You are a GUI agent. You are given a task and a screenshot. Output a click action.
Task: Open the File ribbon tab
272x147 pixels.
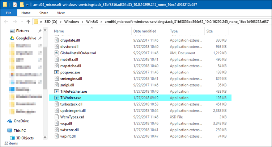(x=9, y=13)
